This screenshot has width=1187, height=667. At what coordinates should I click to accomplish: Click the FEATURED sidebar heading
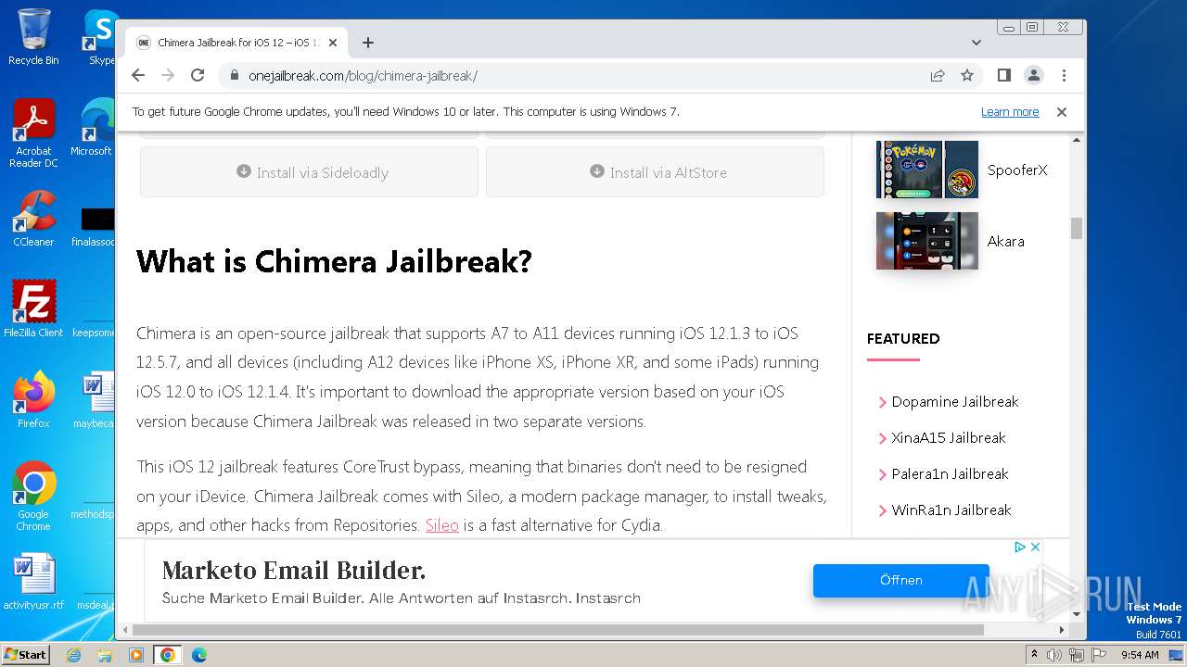click(x=903, y=338)
